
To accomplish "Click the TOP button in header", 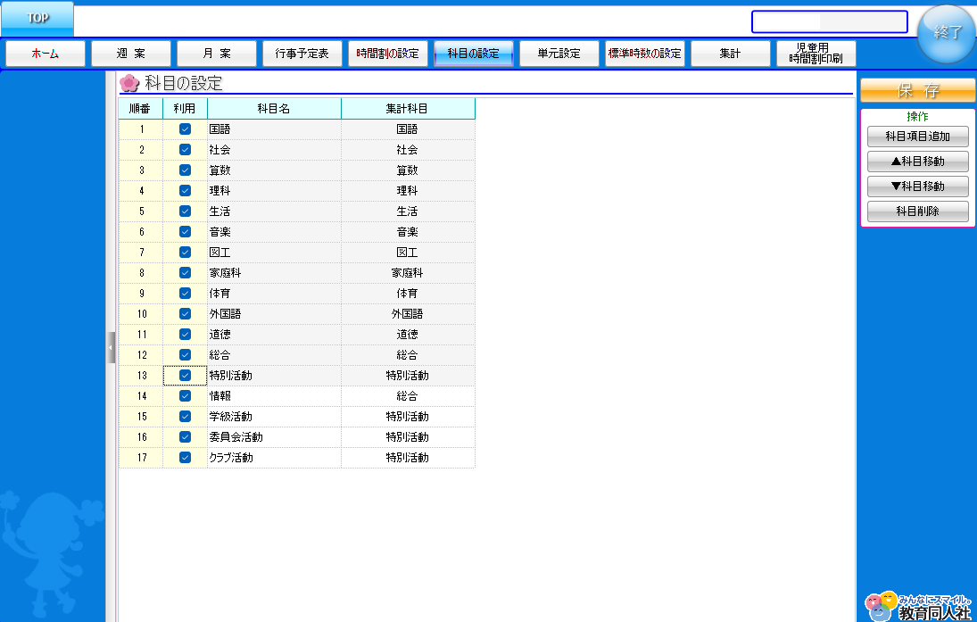I will [37, 19].
